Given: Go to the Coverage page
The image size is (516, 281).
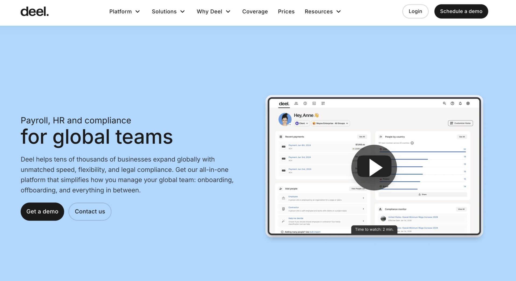Looking at the screenshot, I should 255,12.
